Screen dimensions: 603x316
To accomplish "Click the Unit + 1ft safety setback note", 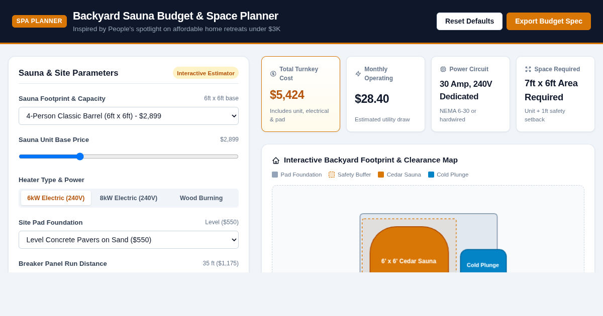I will click(x=545, y=115).
